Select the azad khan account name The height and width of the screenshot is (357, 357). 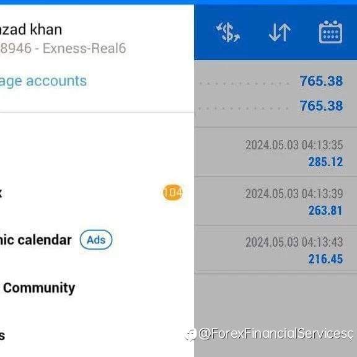click(x=31, y=30)
